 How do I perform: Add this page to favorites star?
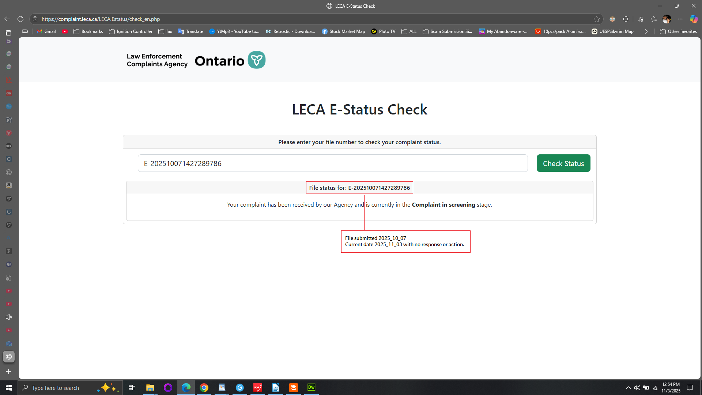(597, 19)
